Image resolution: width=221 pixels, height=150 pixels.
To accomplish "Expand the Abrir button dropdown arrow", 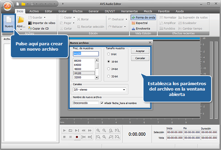I will click(x=21, y=30).
